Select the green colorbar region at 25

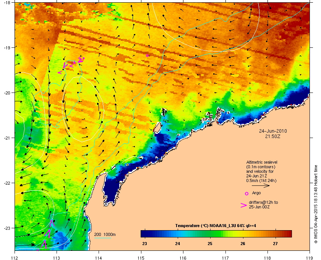click(x=210, y=234)
